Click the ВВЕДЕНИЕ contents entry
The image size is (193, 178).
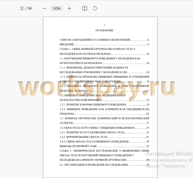pos(104,44)
